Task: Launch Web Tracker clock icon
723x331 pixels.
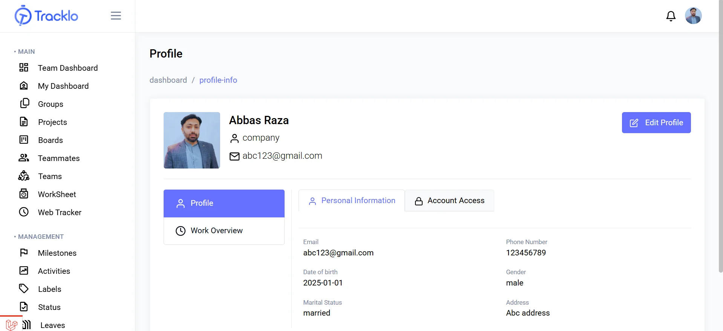Action: (24, 212)
